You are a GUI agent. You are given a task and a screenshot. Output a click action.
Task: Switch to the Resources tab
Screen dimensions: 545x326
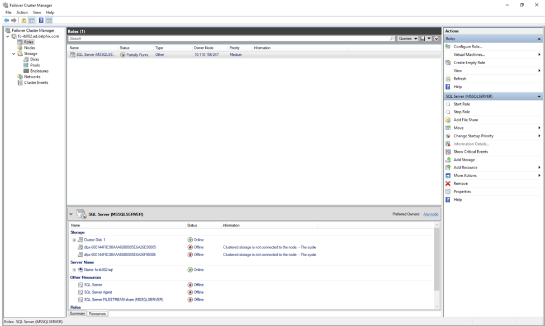97,314
